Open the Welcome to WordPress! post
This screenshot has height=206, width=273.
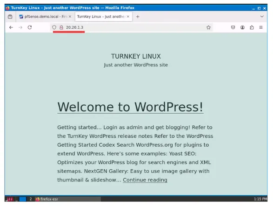tap(130, 107)
